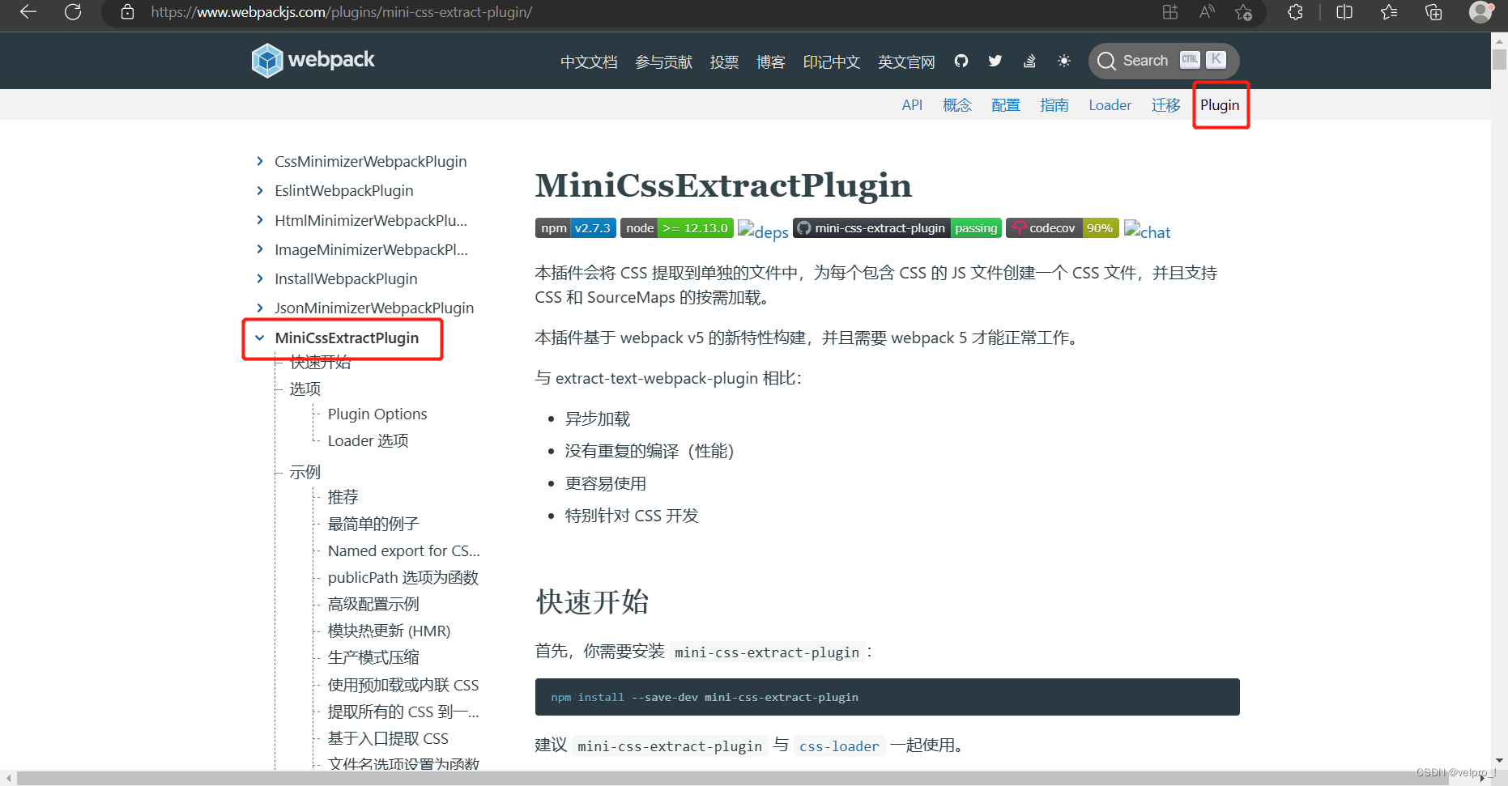Open the browser extensions icon
This screenshot has height=786, width=1508.
1294,12
